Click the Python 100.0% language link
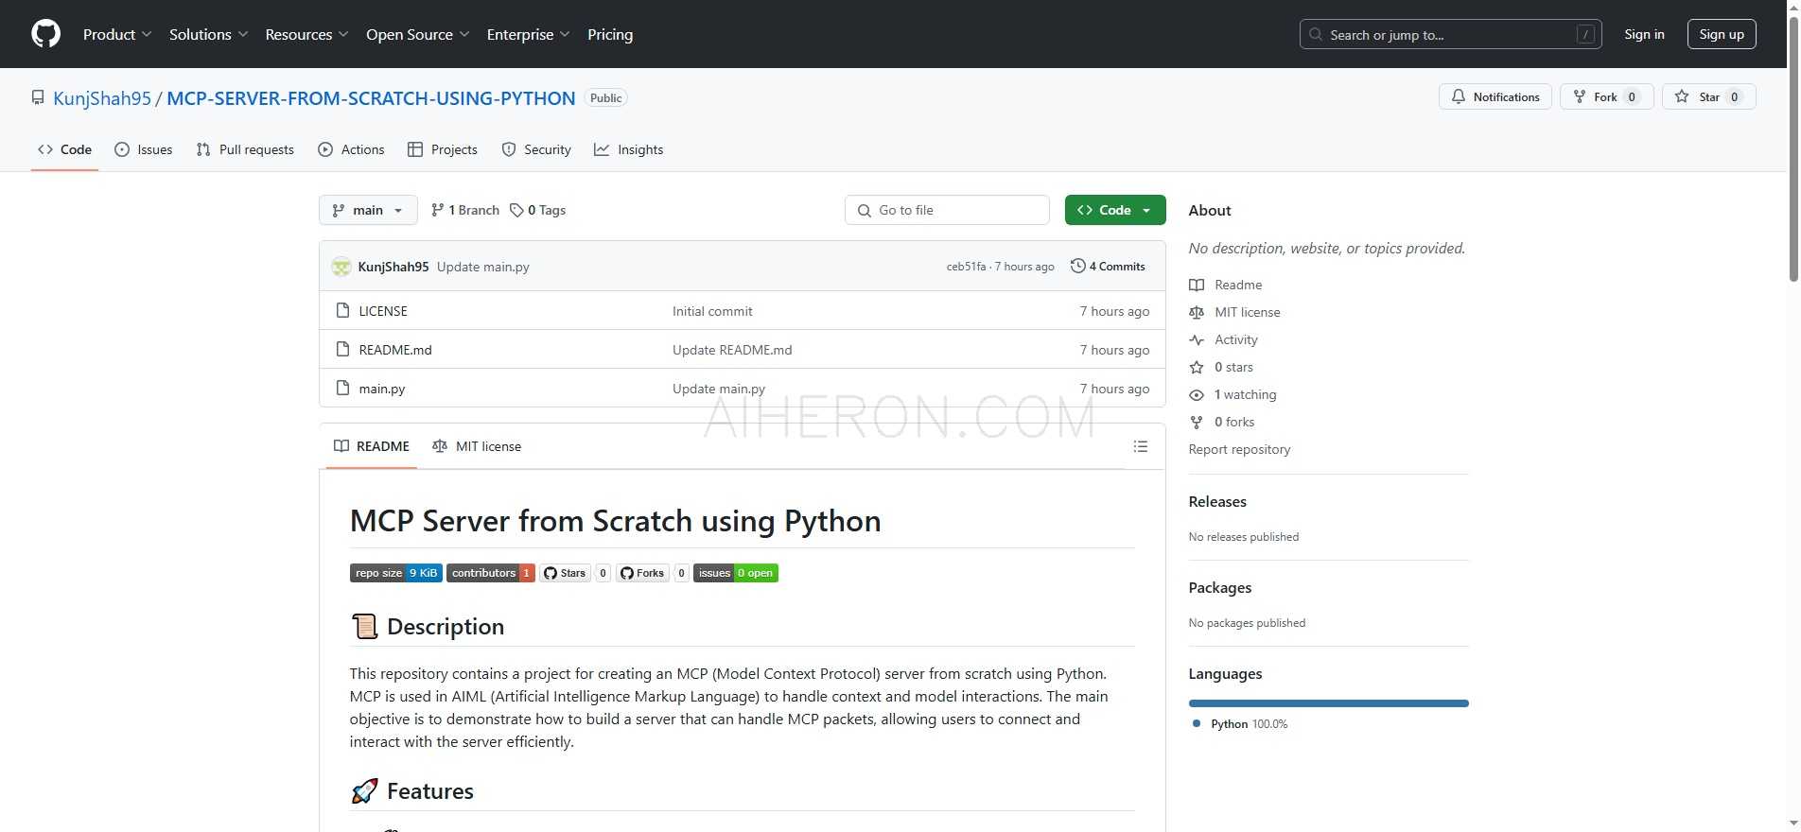1801x832 pixels. pos(1240,724)
